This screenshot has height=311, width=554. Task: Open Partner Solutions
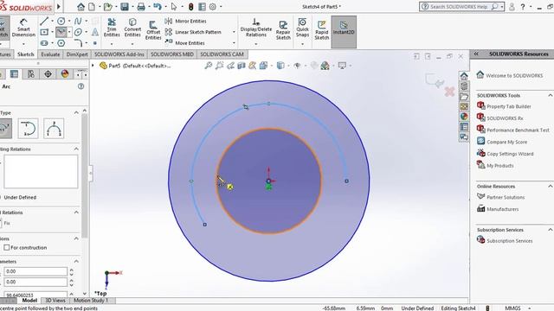500,197
